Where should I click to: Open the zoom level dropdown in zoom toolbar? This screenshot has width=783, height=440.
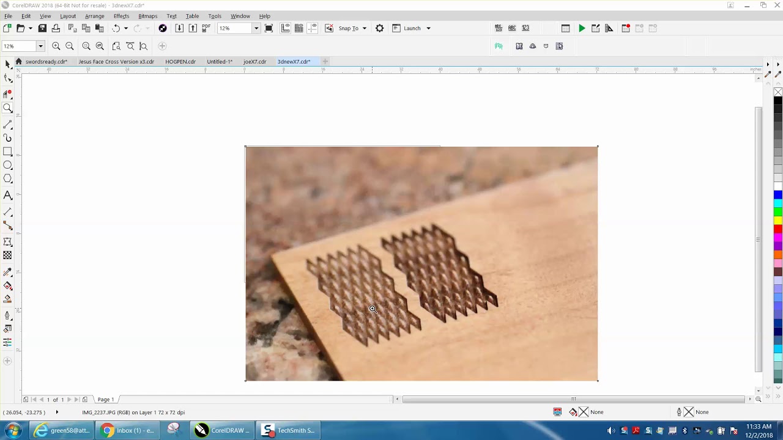click(x=40, y=46)
